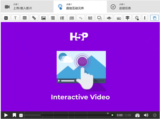The width and height of the screenshot is (160, 119).
Task: Play the interactive video
Action: click(6, 115)
